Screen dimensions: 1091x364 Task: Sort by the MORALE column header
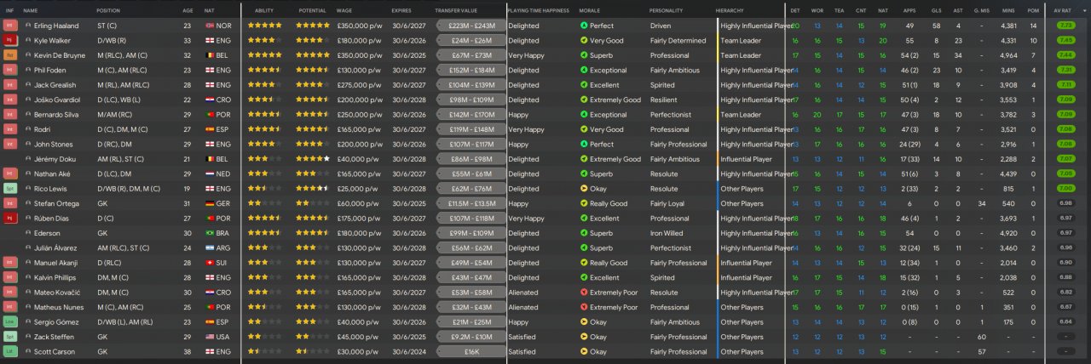tap(590, 10)
